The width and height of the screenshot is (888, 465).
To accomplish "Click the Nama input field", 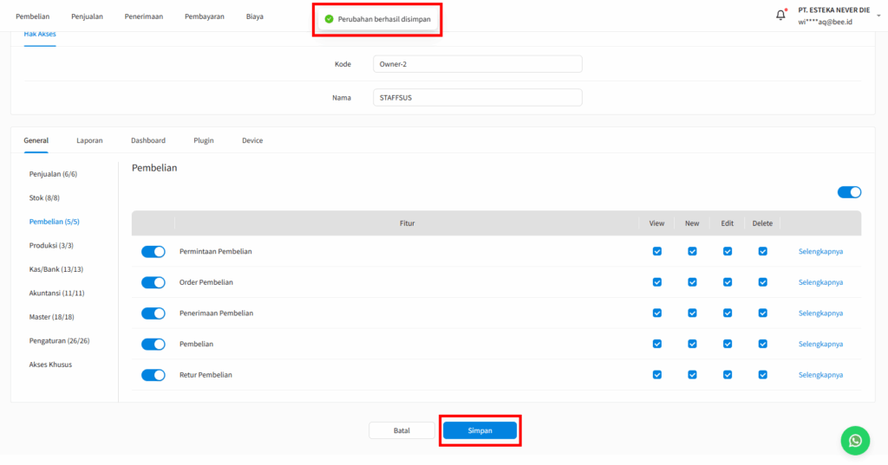I will tap(477, 98).
